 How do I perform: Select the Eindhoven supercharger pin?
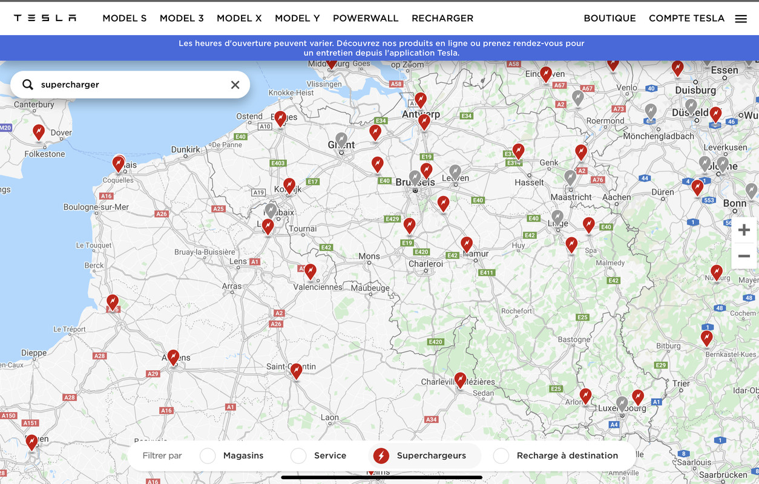[546, 74]
